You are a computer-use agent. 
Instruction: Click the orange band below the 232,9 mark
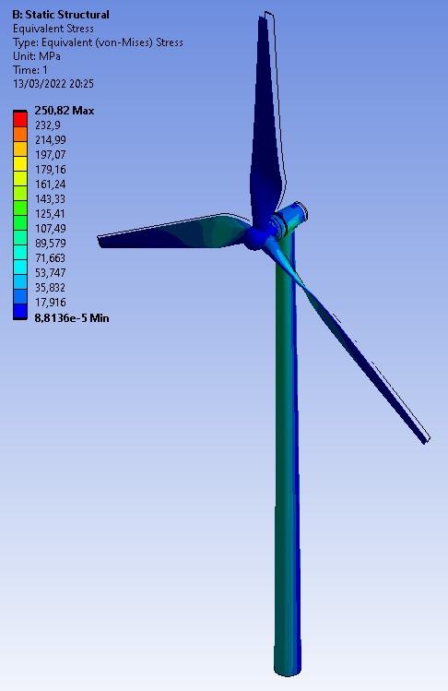click(20, 134)
